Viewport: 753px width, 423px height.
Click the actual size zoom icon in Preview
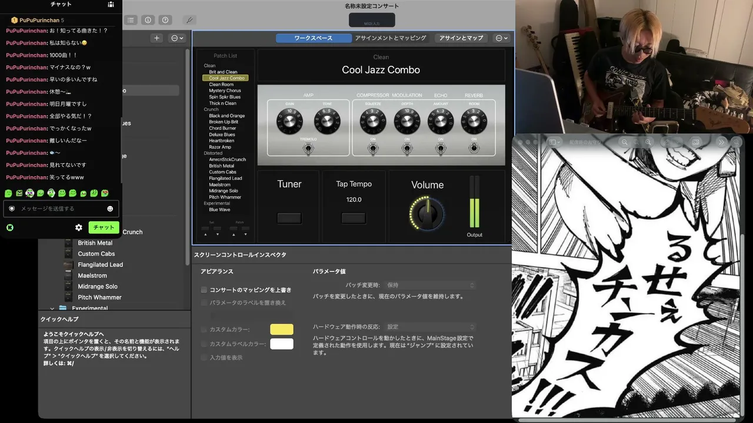click(637, 142)
